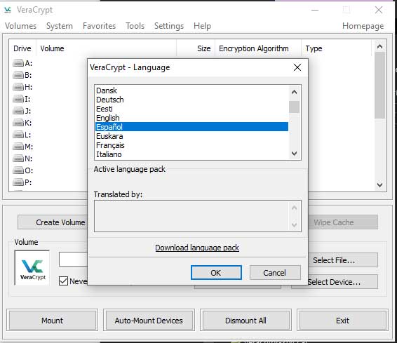Select drive P: icon in list
This screenshot has width=397, height=343.
[18, 182]
